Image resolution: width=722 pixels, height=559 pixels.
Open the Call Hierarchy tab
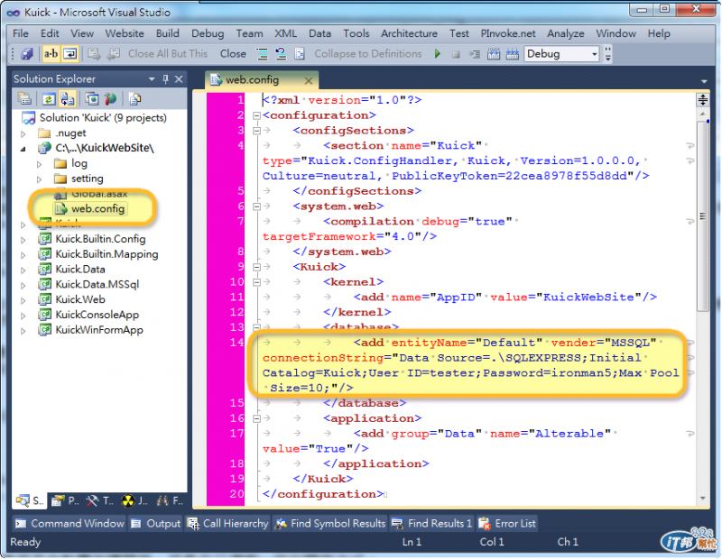[228, 524]
